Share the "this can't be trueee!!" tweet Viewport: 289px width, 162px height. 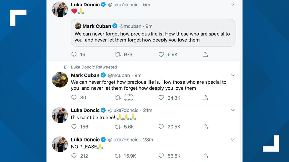point(205,127)
